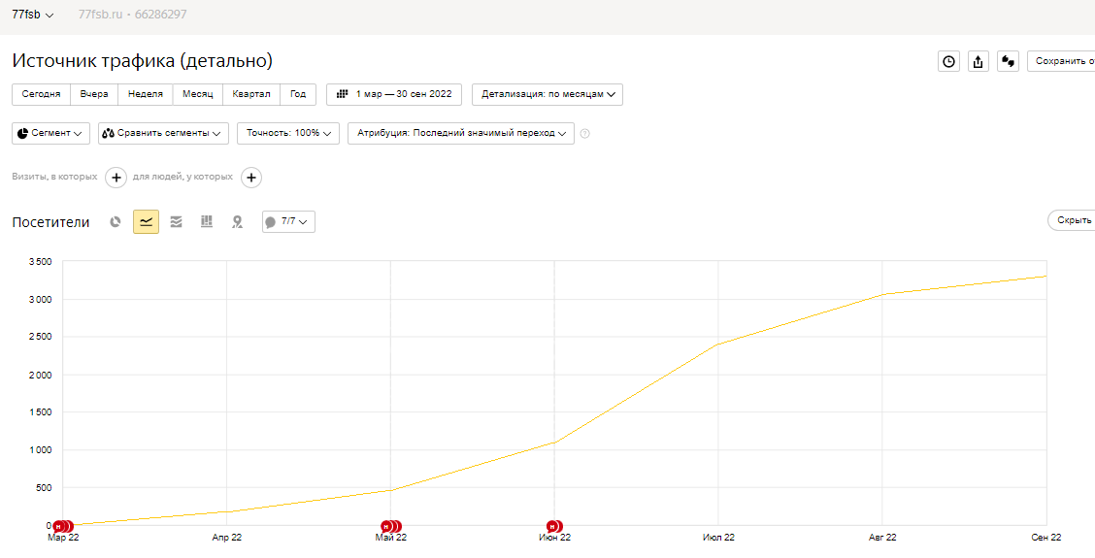The width and height of the screenshot is (1095, 558).
Task: Click the attribution help question icon
Action: [585, 134]
